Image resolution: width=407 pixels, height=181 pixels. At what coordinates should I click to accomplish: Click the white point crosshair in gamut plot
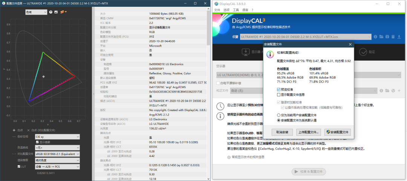click(43, 76)
